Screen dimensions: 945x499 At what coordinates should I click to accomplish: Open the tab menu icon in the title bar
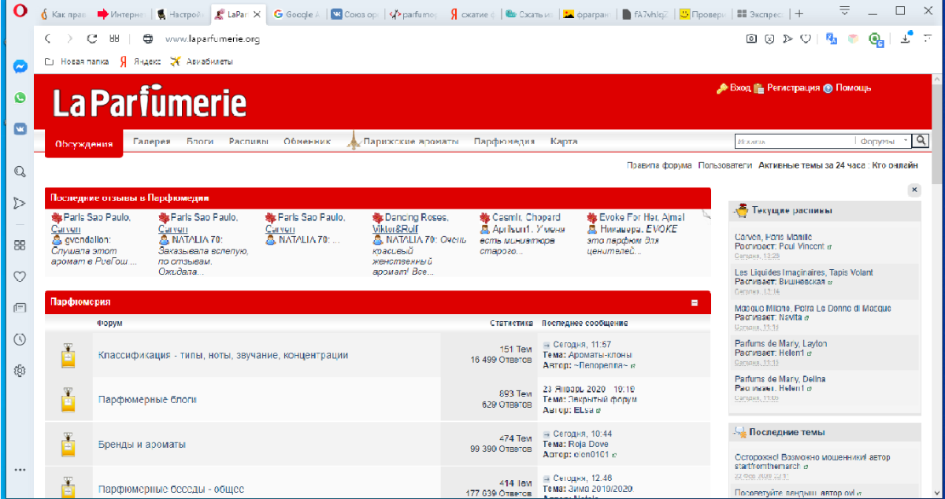846,11
